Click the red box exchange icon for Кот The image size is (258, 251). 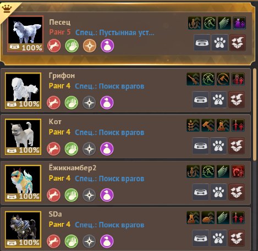click(237, 146)
